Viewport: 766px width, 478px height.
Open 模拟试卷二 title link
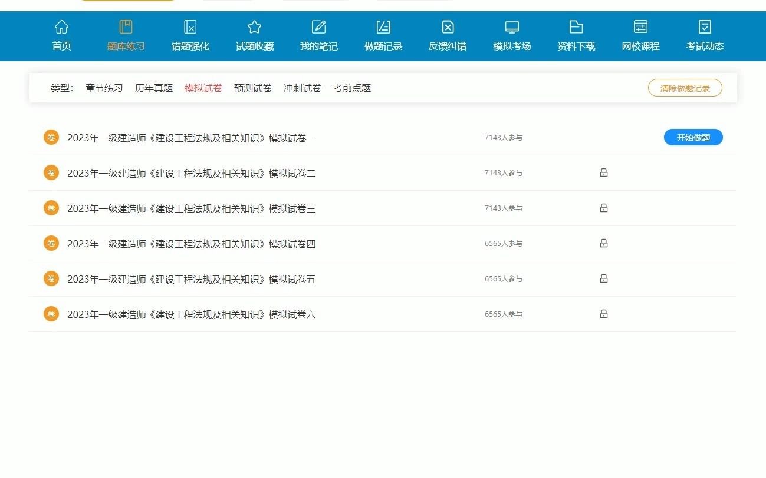(x=192, y=174)
